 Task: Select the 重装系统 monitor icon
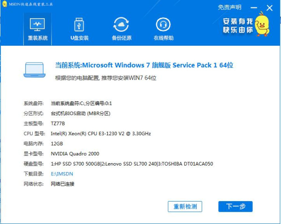[37, 24]
